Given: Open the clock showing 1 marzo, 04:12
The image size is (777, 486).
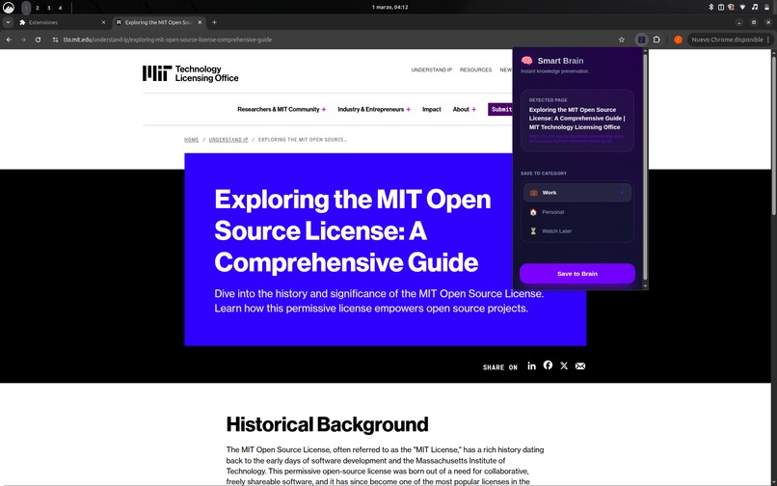Looking at the screenshot, I should 390,7.
